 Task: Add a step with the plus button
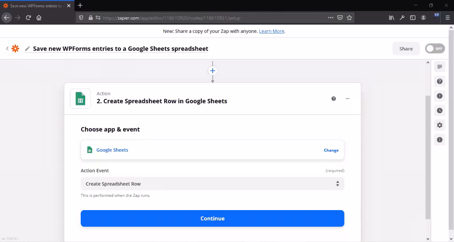tap(212, 70)
